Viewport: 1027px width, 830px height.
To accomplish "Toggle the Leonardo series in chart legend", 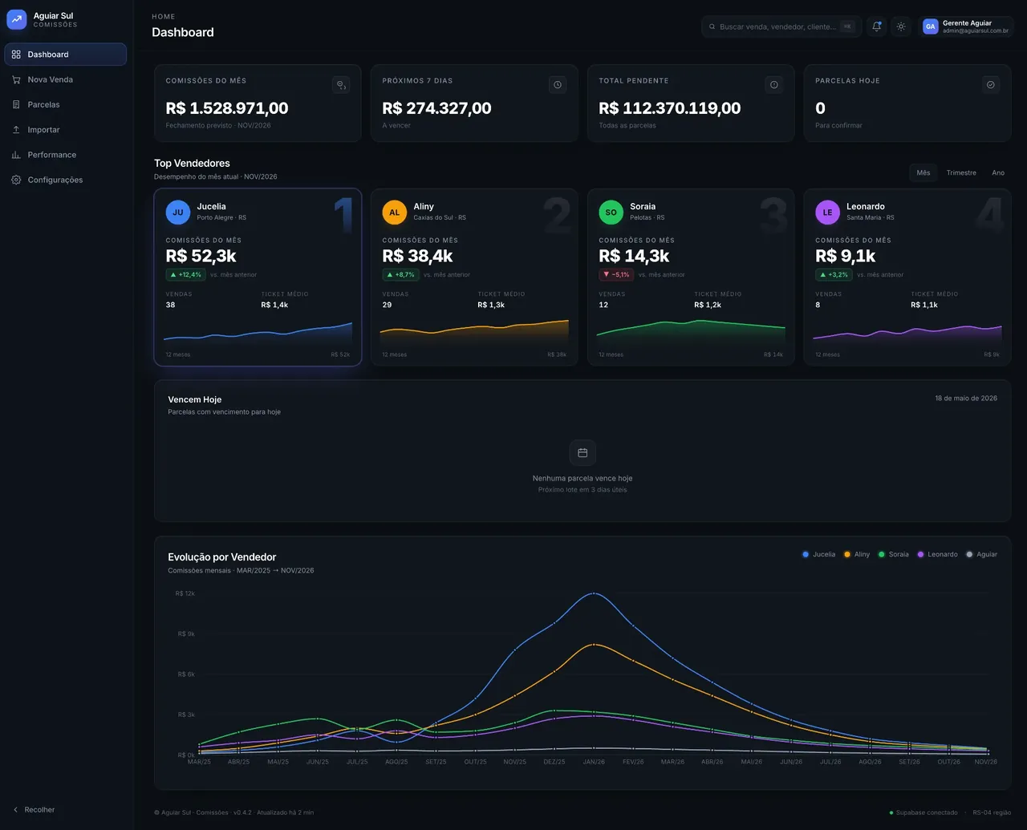I will pyautogui.click(x=937, y=555).
